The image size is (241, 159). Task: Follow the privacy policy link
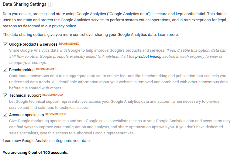coord(64,26)
